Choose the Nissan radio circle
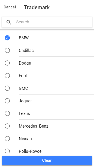Screen dimensions: 94x168 [7, 139]
